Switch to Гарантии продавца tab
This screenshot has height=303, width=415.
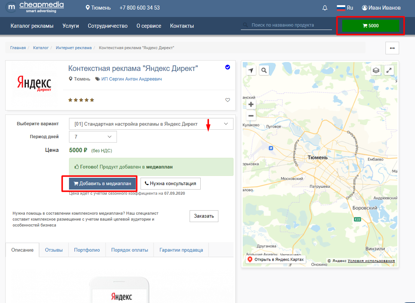(181, 250)
